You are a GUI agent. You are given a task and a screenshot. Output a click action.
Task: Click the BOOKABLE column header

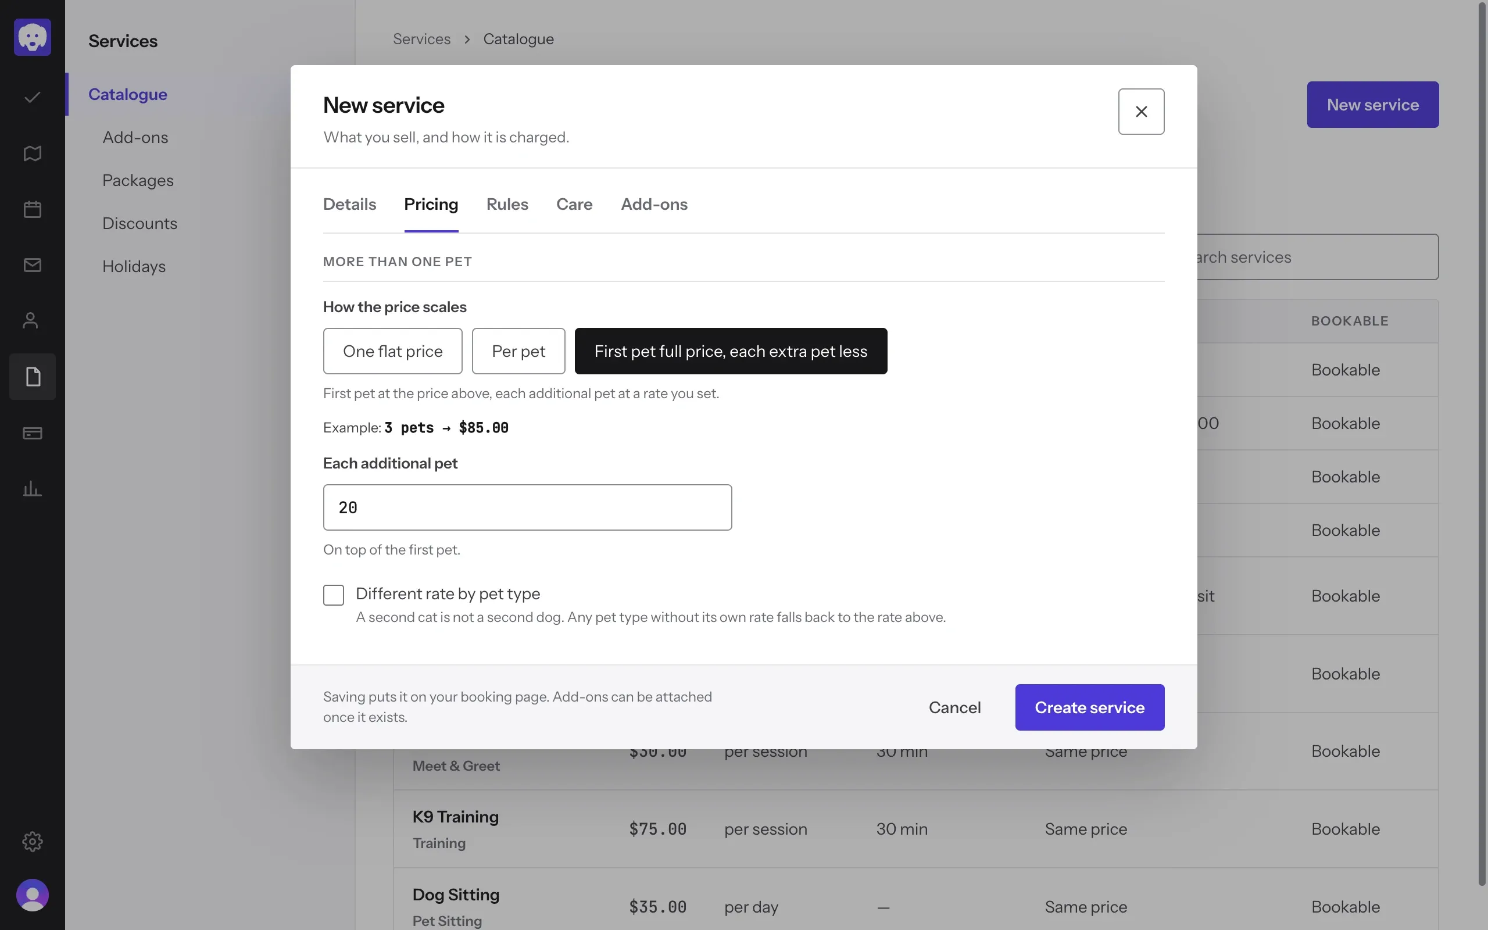pyautogui.click(x=1350, y=321)
